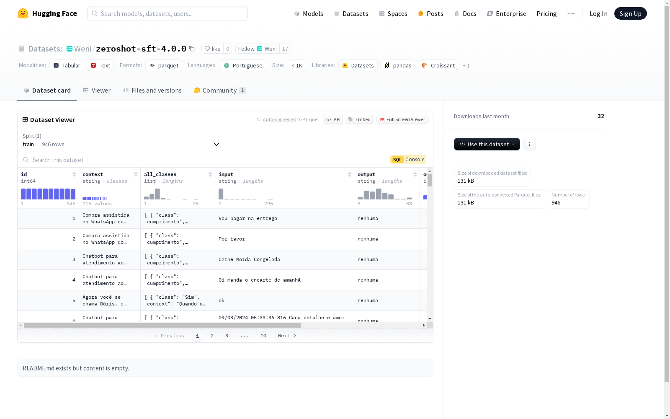Open the API button in Dataset Viewer
Screen dimensions: 670x419
(x=333, y=119)
